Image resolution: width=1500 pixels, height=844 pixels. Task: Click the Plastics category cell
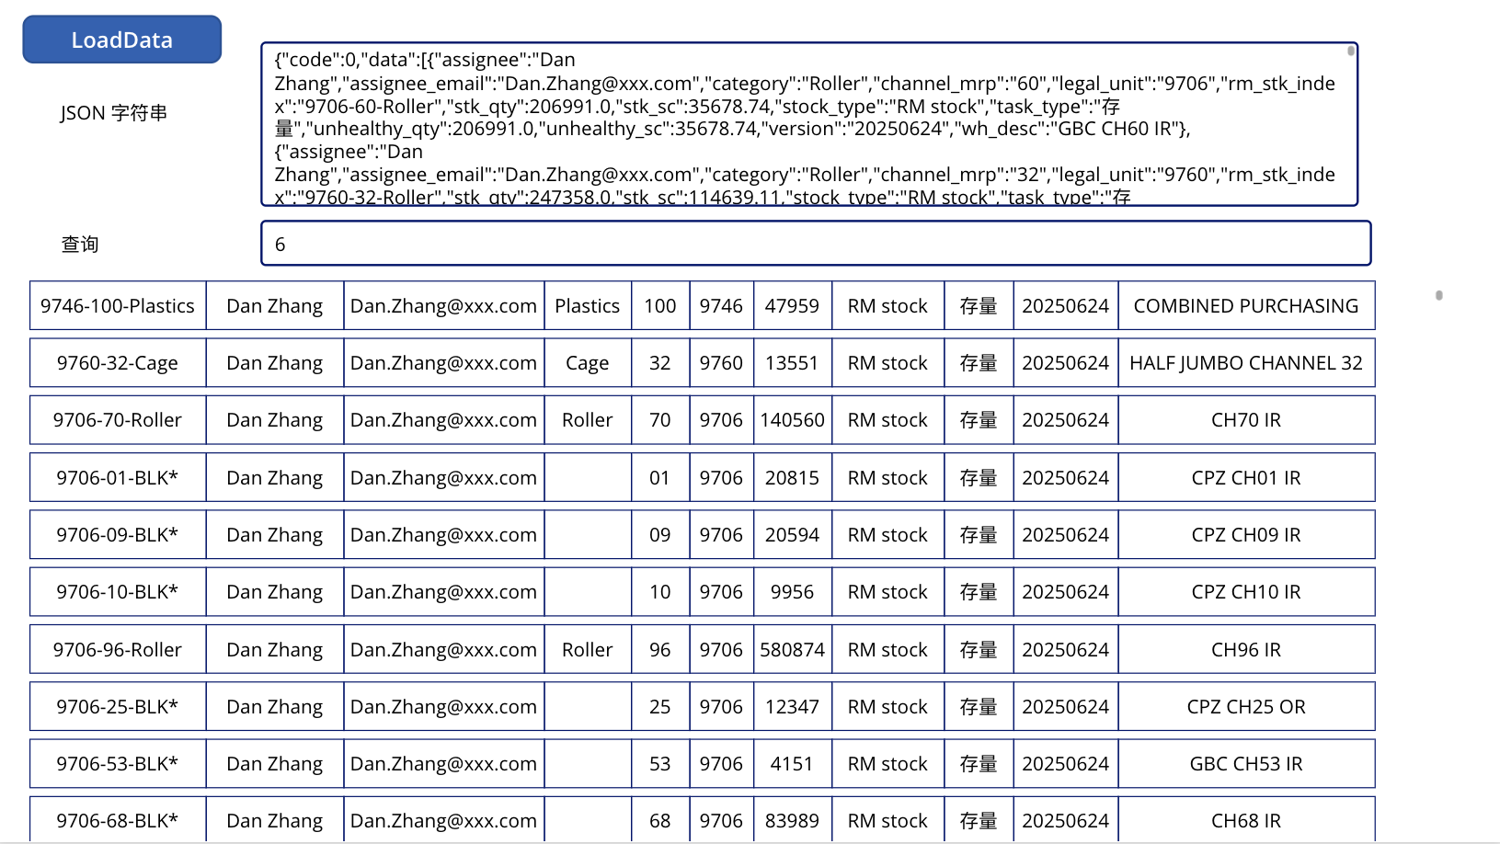(588, 306)
